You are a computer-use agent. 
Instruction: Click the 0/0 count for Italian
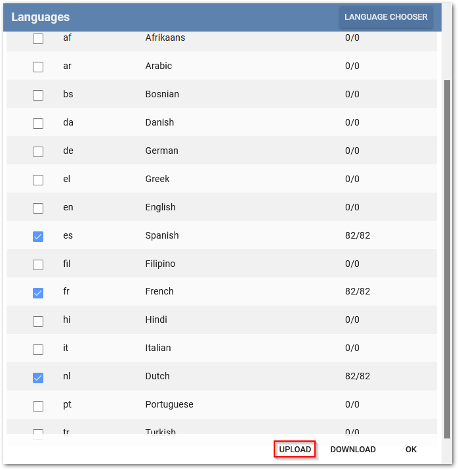point(352,348)
